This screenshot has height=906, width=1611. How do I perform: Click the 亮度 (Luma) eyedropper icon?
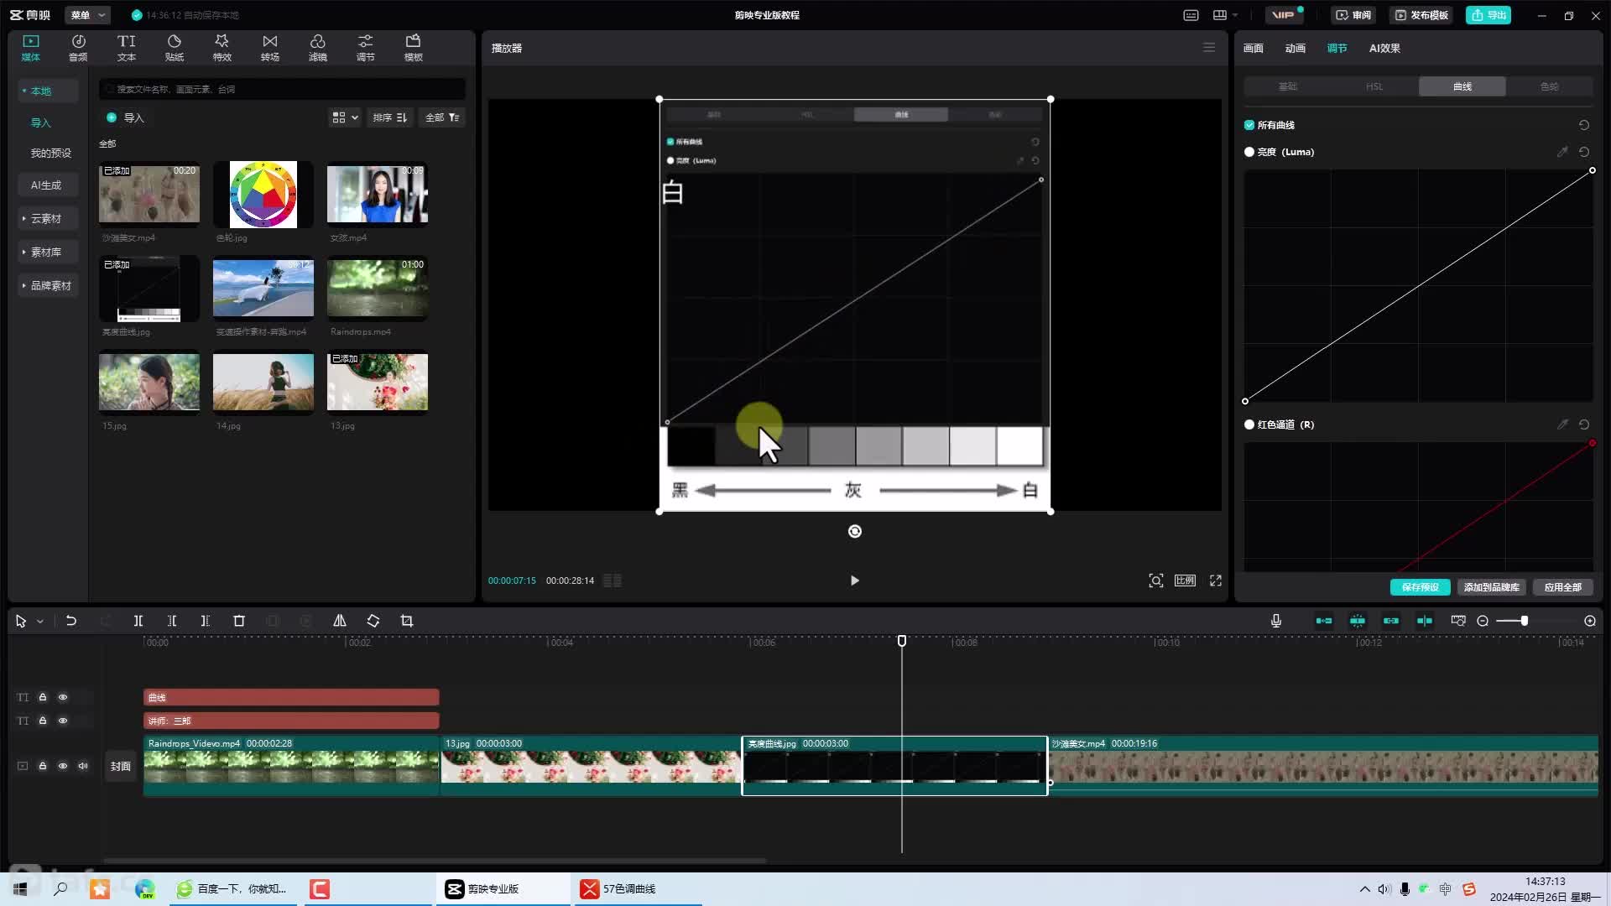pos(1562,152)
